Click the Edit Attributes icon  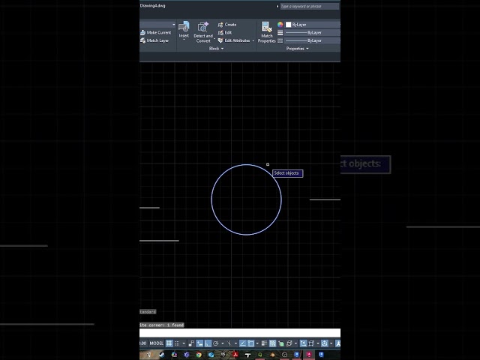click(x=220, y=40)
